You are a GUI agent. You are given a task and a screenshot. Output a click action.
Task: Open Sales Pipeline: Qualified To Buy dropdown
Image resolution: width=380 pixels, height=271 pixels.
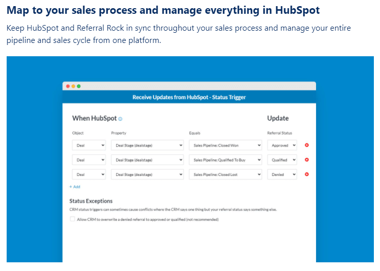tap(226, 160)
